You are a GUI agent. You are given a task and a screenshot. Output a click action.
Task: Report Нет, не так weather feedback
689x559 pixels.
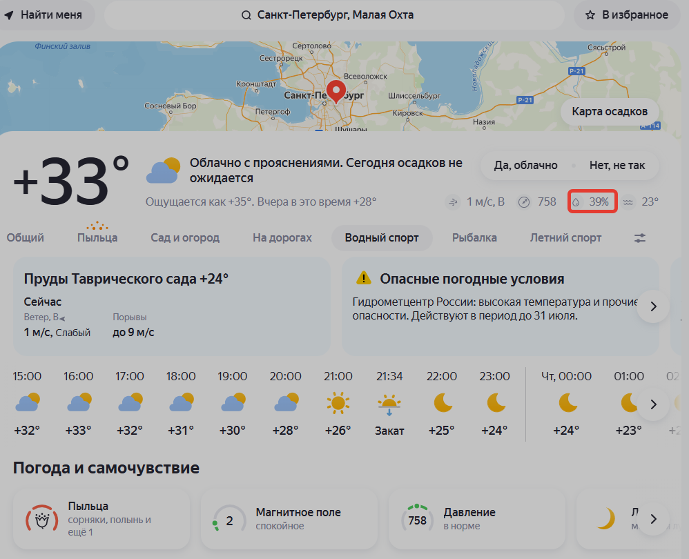coord(617,166)
